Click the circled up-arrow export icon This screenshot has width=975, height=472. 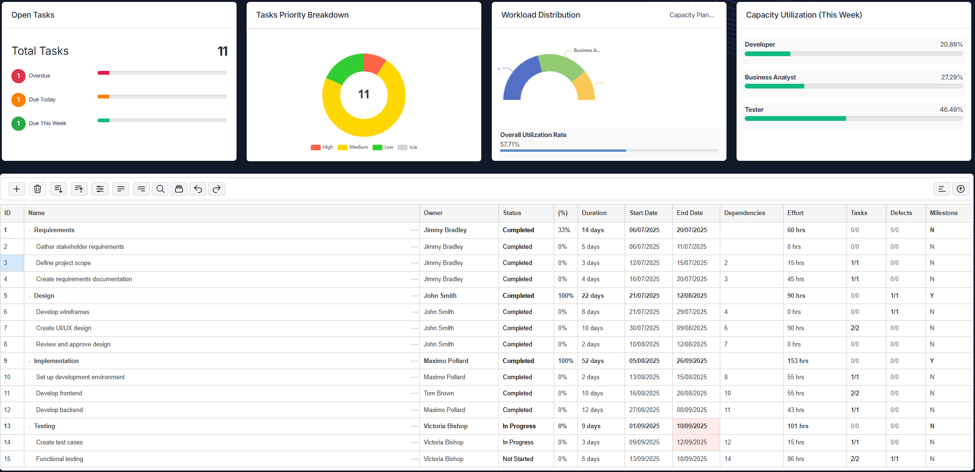point(961,189)
